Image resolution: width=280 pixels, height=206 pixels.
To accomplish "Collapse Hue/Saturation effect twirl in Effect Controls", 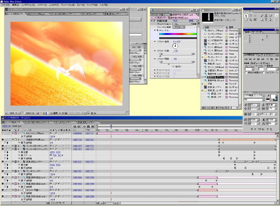I will 152,21.
